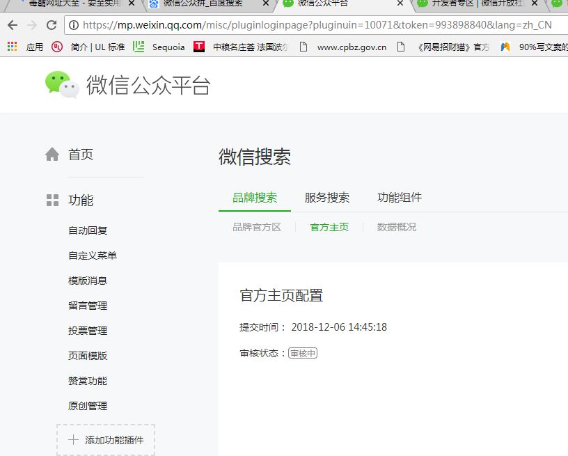
Task: Open 原创管理 in the sidebar
Action: [x=88, y=406]
